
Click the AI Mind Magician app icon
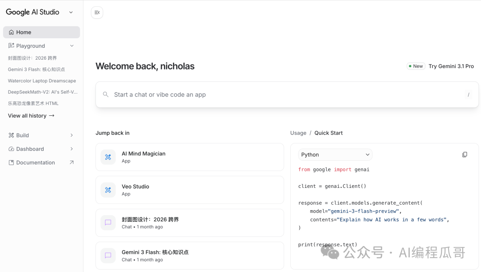pos(108,157)
